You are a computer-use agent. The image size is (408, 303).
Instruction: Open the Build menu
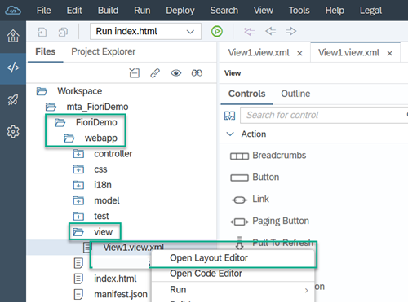click(108, 11)
